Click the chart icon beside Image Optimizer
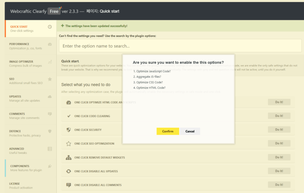This screenshot has width=304, height=193. 50,62
